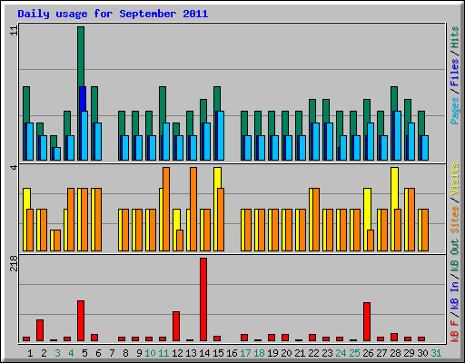Select the 'Visits' legend label
This screenshot has height=363, width=465.
(x=455, y=179)
